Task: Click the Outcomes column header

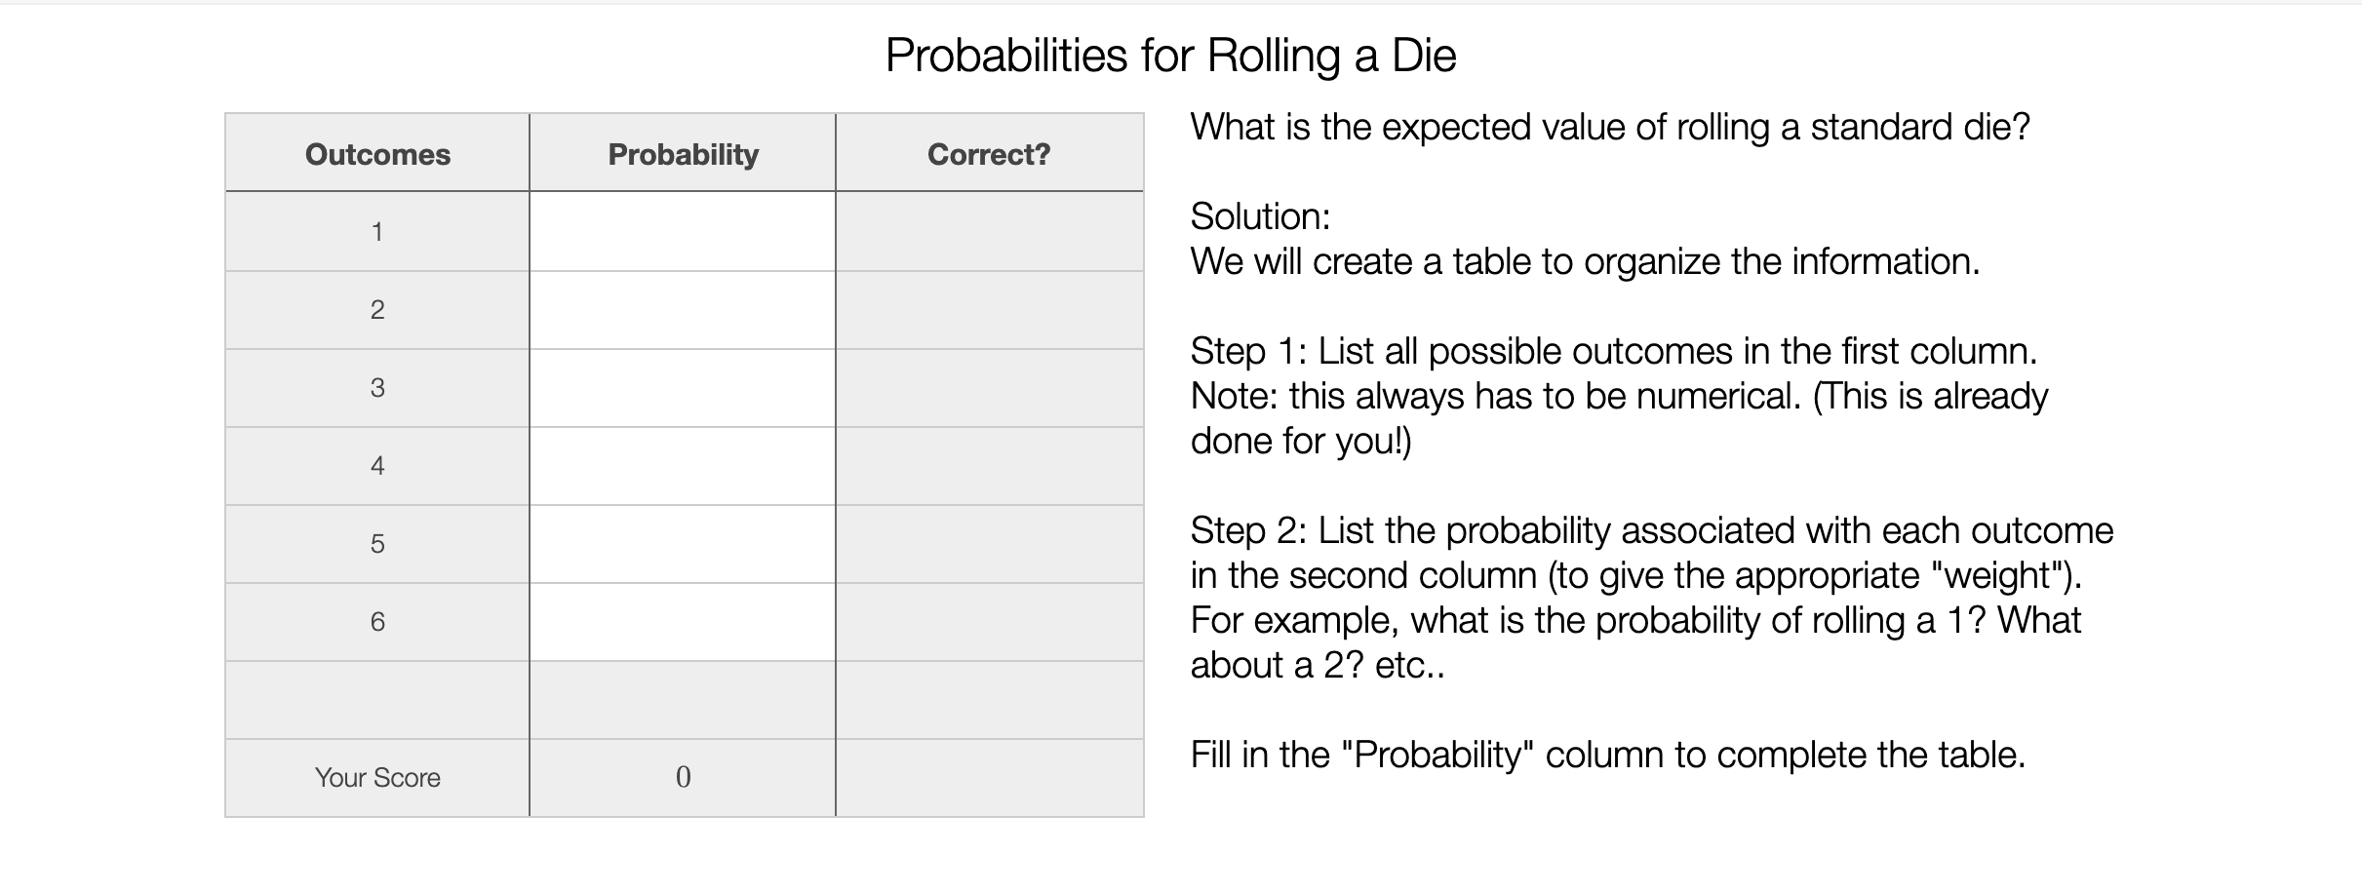Action: coord(377,153)
